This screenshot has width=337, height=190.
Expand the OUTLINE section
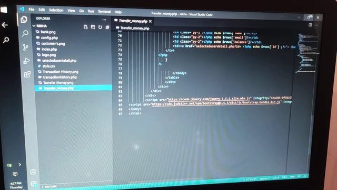coord(49,186)
